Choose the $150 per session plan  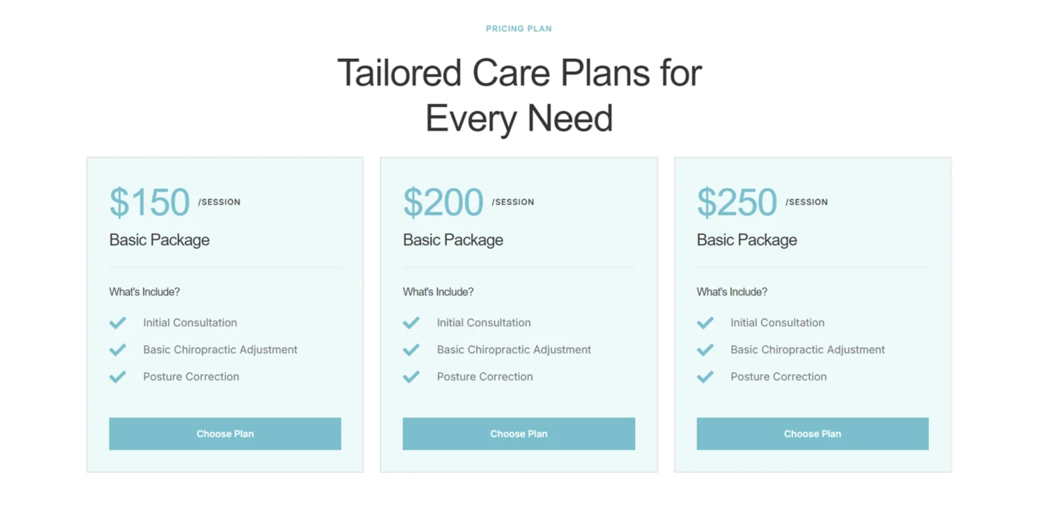225,434
